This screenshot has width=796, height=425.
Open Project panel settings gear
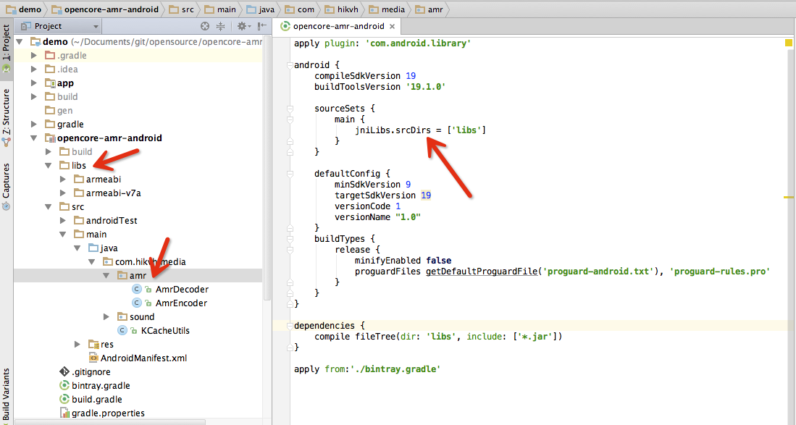[242, 26]
